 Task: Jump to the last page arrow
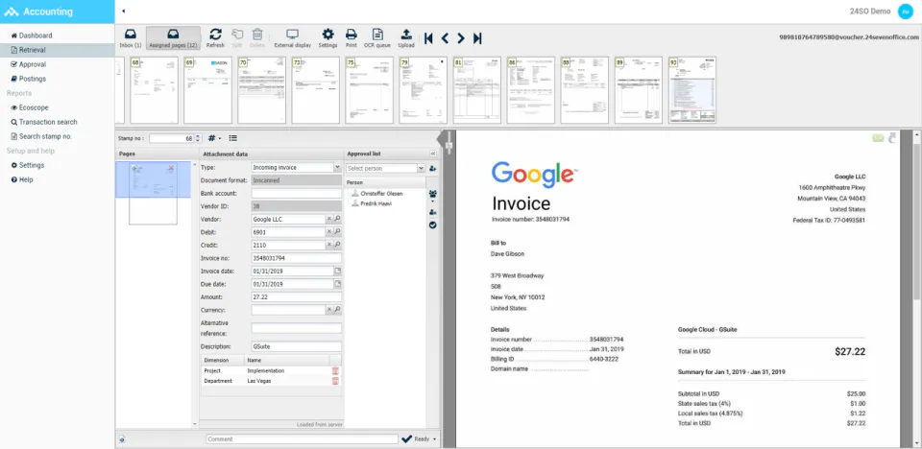477,38
